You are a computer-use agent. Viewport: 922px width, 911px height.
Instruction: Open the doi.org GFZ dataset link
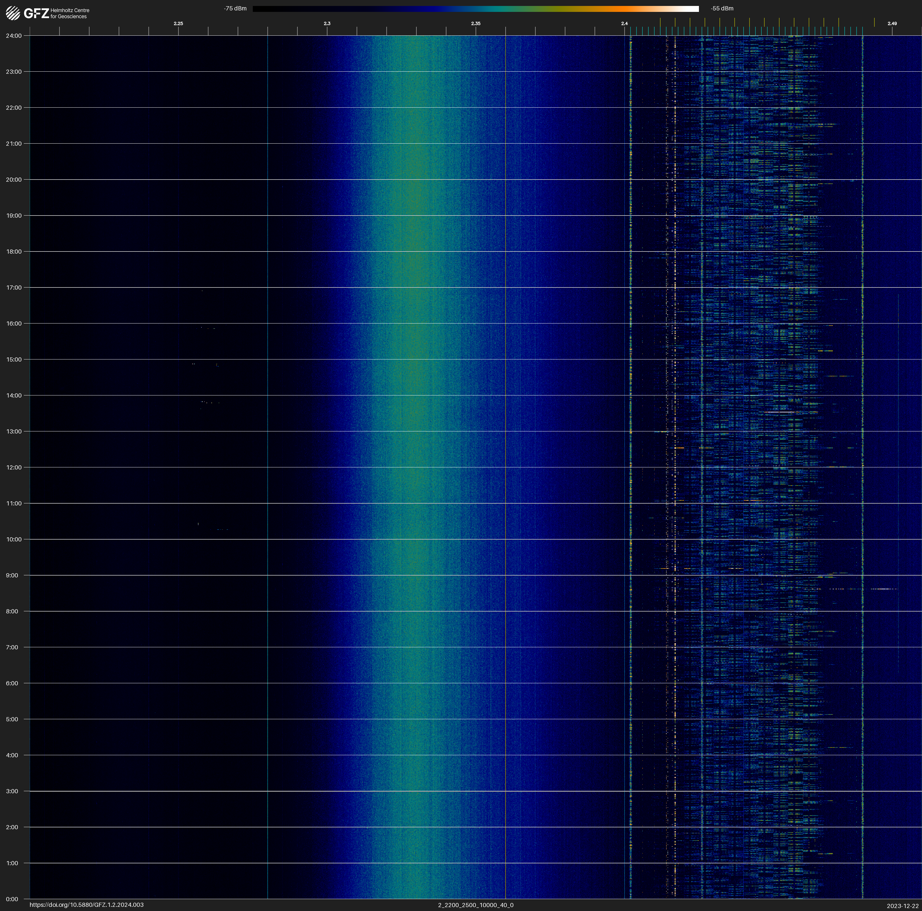[x=86, y=905]
